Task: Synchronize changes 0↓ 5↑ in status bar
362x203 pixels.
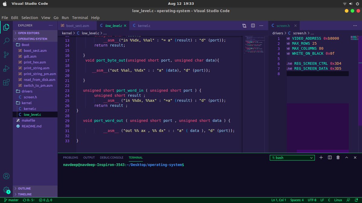Action: (29, 200)
